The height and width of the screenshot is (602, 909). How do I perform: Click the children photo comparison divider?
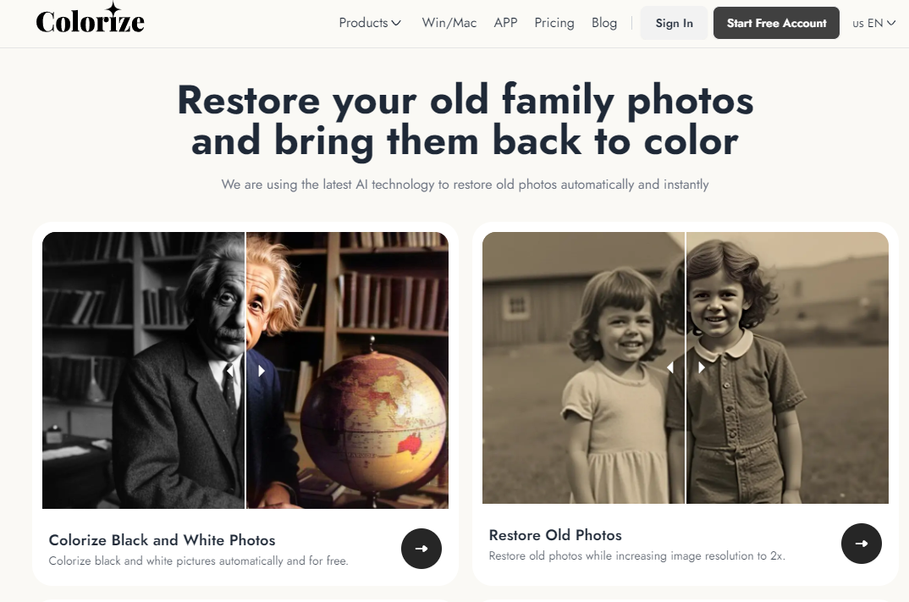pyautogui.click(x=686, y=367)
